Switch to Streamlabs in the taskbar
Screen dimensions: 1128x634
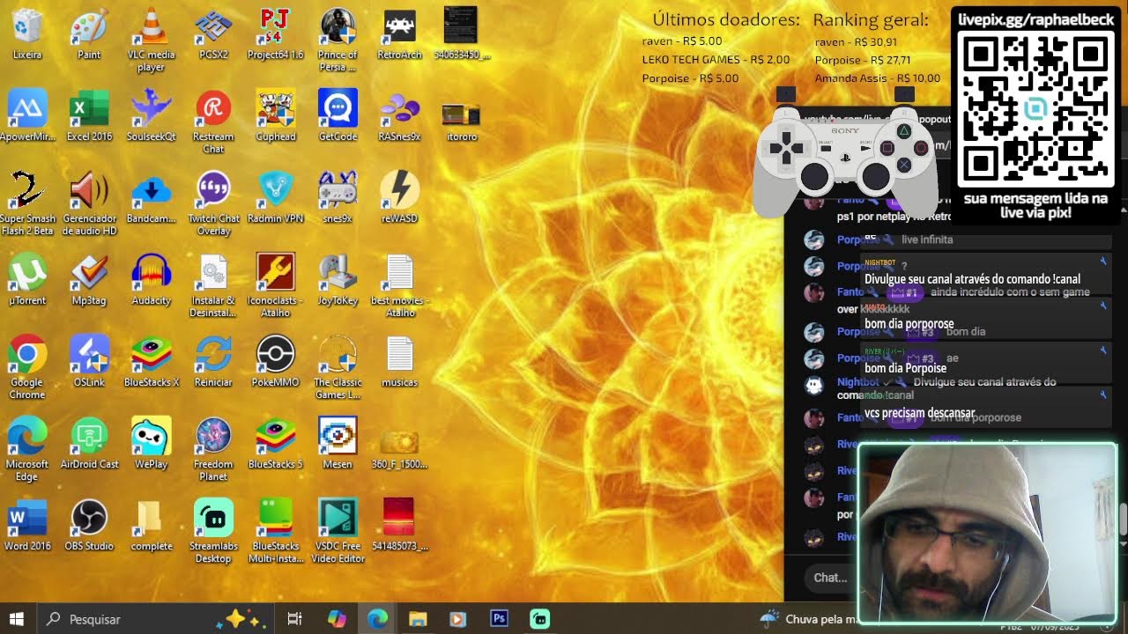coord(540,619)
